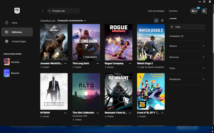Click the Fortnite quick launch label
Image resolution: width=214 pixels, height=133 pixels.
15,62
